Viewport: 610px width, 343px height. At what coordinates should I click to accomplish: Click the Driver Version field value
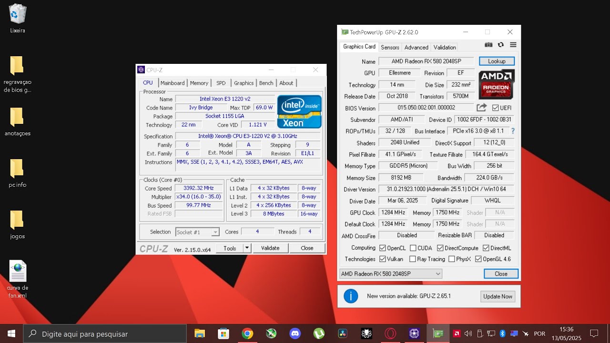(x=446, y=189)
